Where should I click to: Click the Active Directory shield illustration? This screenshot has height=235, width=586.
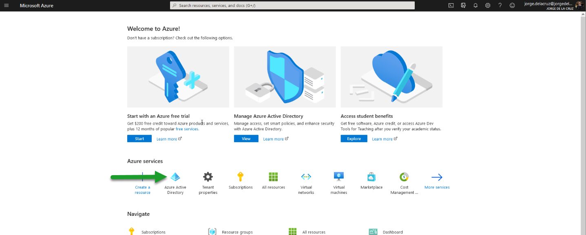pyautogui.click(x=285, y=77)
